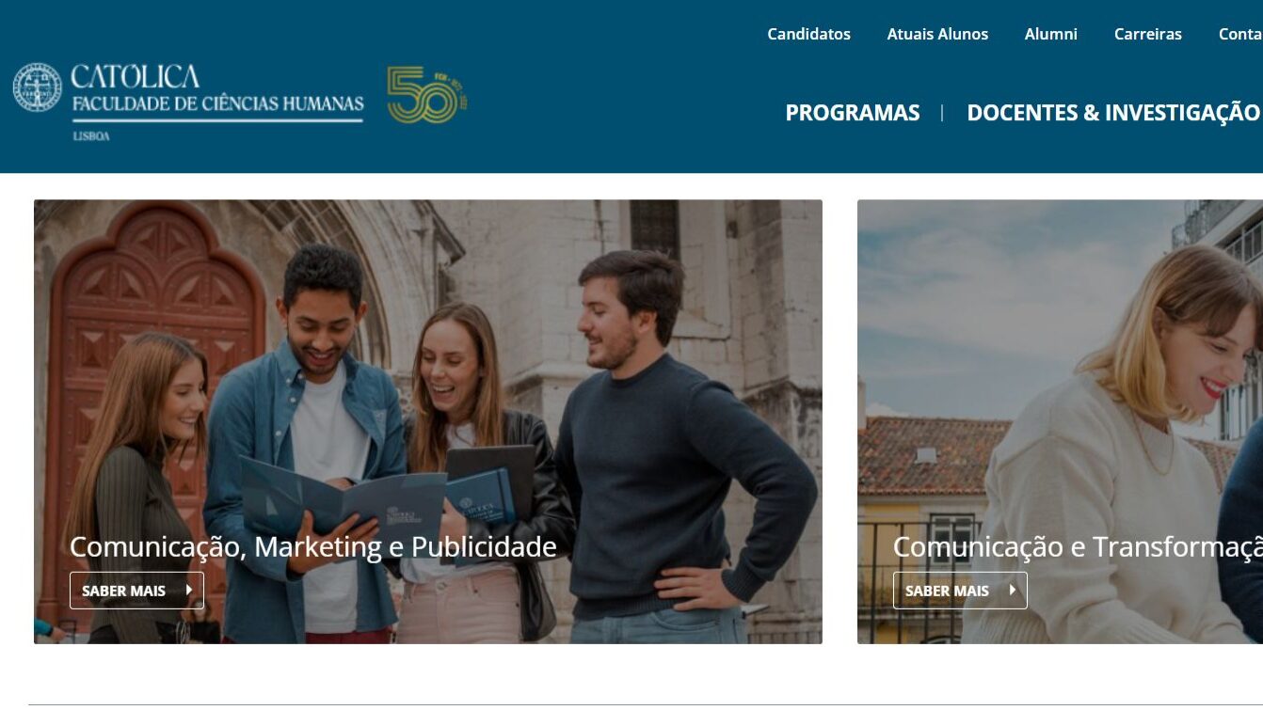1263x710 pixels.
Task: Open the partially visible Contactos link
Action: [x=1240, y=34]
